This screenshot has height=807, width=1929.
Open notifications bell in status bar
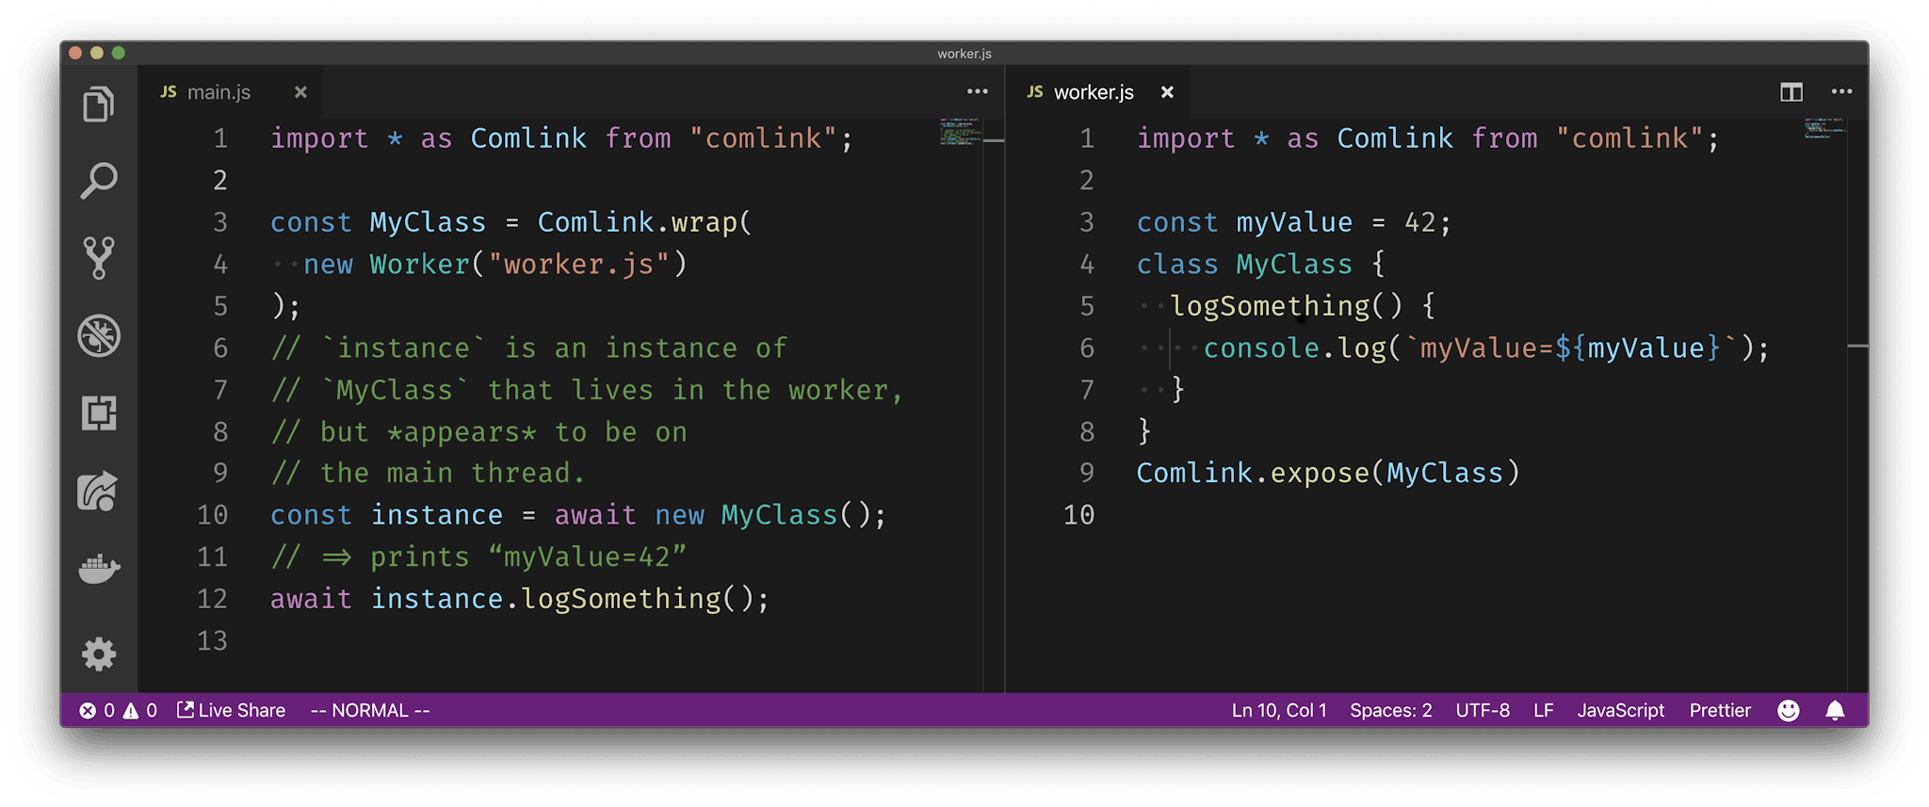click(x=1835, y=711)
